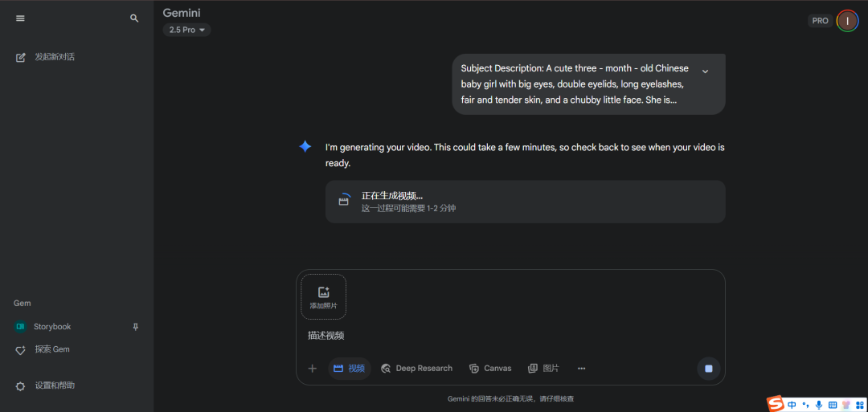Unpin Storybook using the pin icon
Screen dimensions: 868x412
(136, 327)
